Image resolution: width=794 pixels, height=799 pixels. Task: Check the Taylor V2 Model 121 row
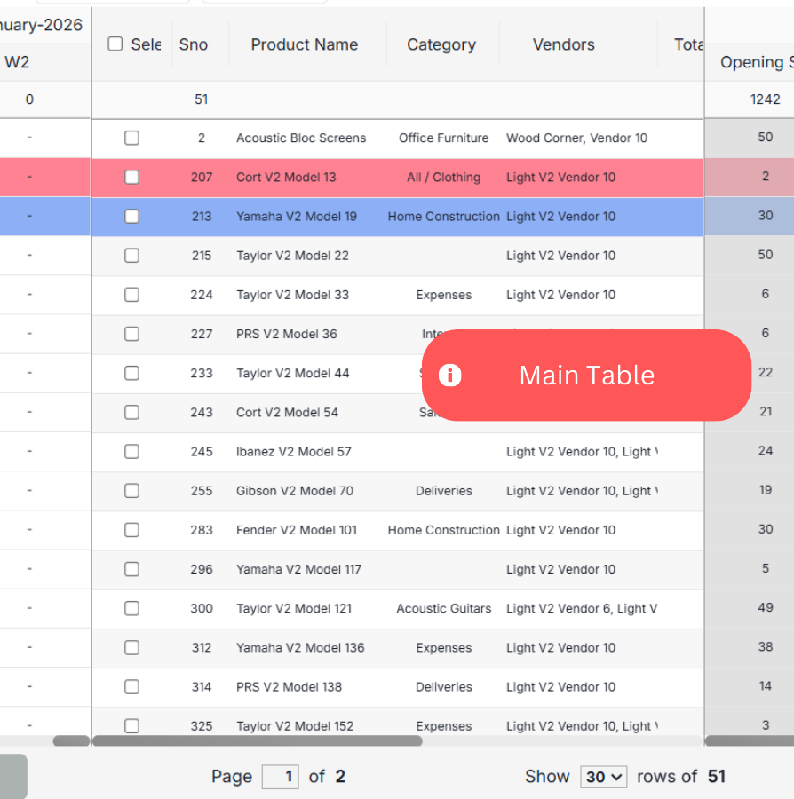pos(131,608)
